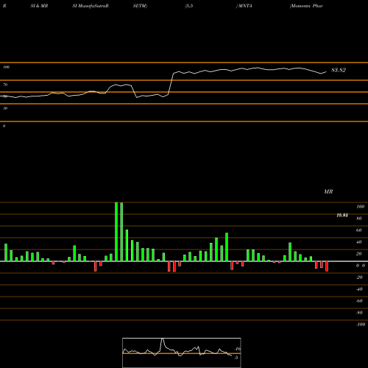Click the 'SI(TM)' header text
Viewport: 368px width, 368px height.
140,6
